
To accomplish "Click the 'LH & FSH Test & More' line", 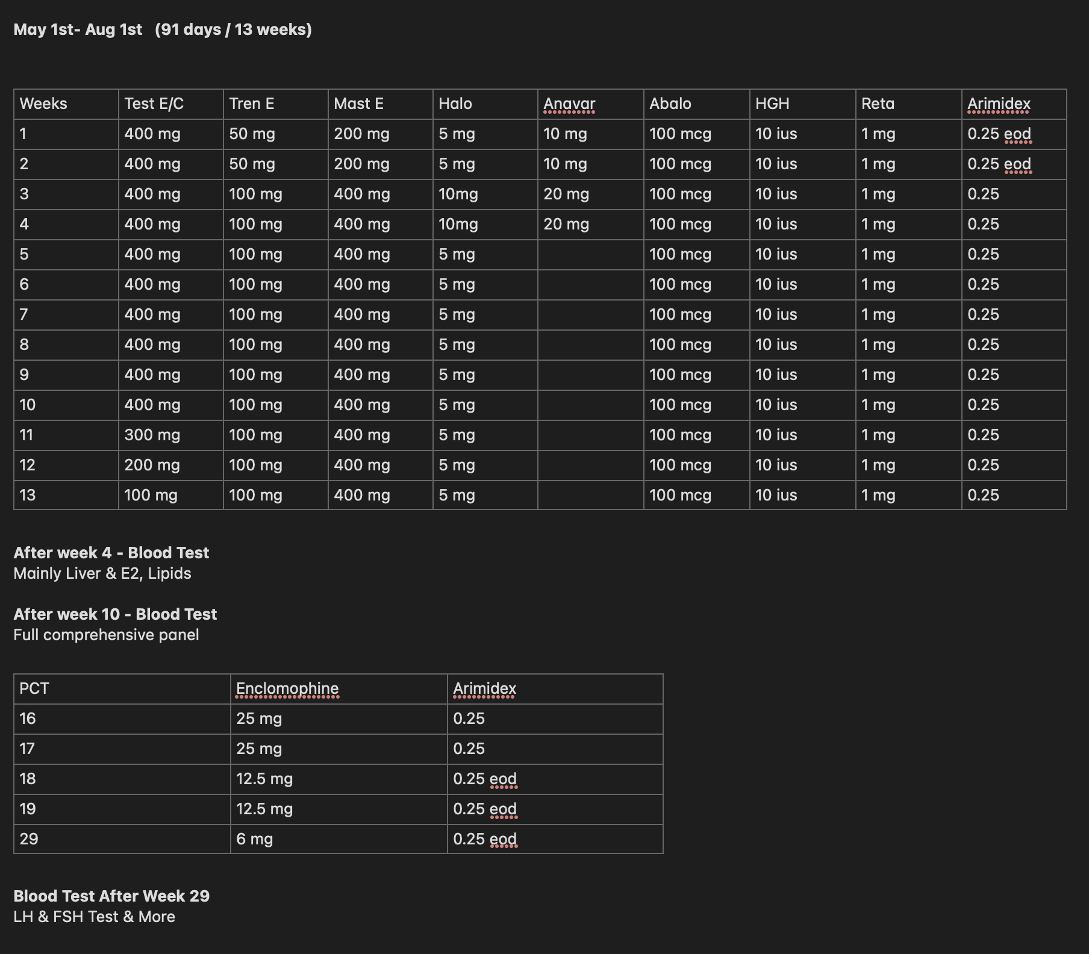I will click(x=94, y=917).
